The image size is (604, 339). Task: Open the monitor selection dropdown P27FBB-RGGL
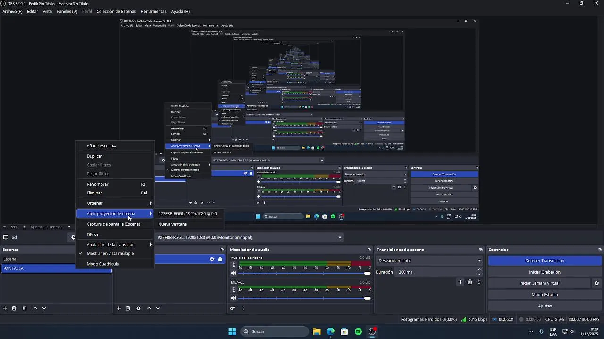pyautogui.click(x=249, y=237)
